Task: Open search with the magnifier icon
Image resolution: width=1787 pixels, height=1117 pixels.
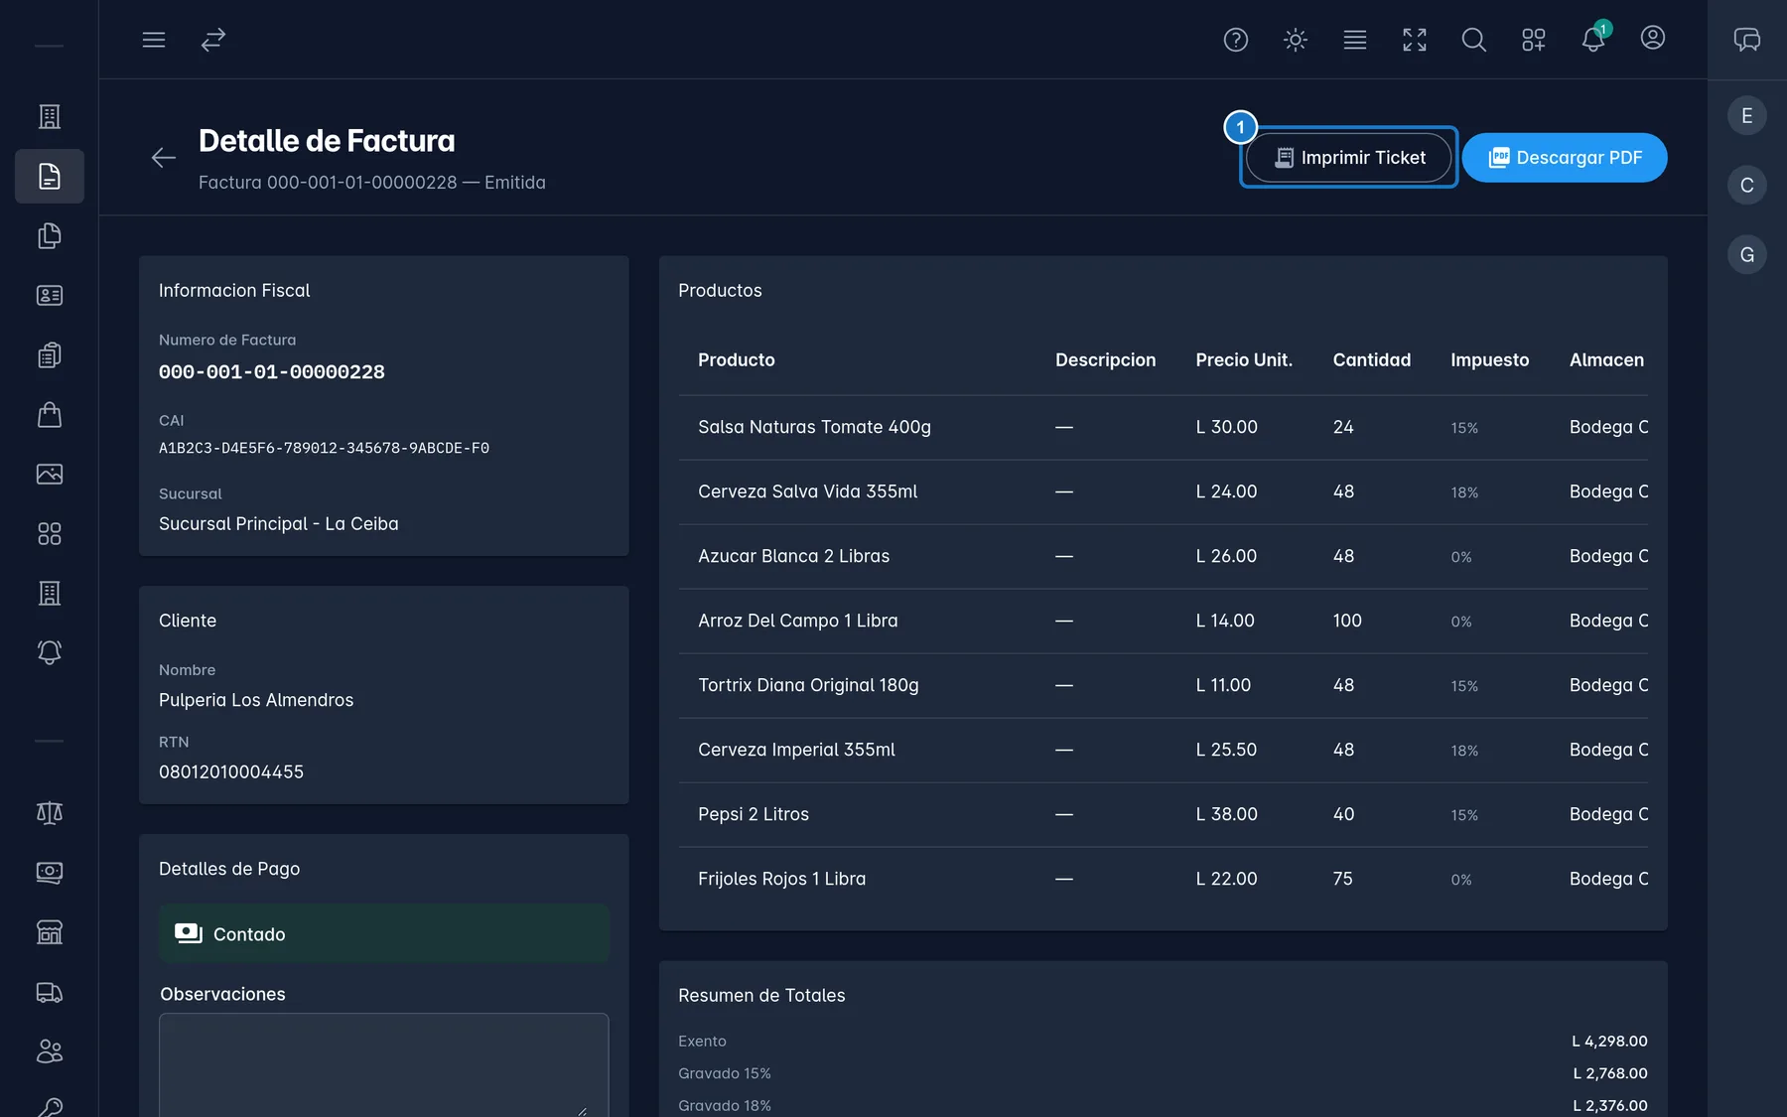Action: pyautogui.click(x=1474, y=40)
